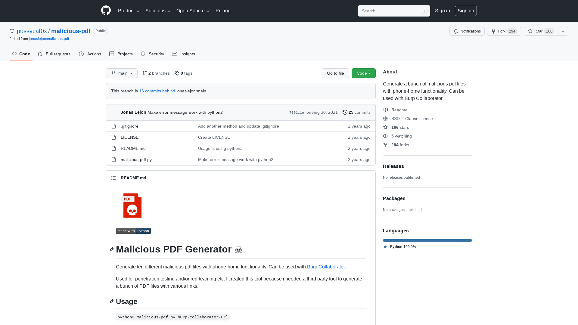
Task: Click the Go to file button
Action: 335,73
